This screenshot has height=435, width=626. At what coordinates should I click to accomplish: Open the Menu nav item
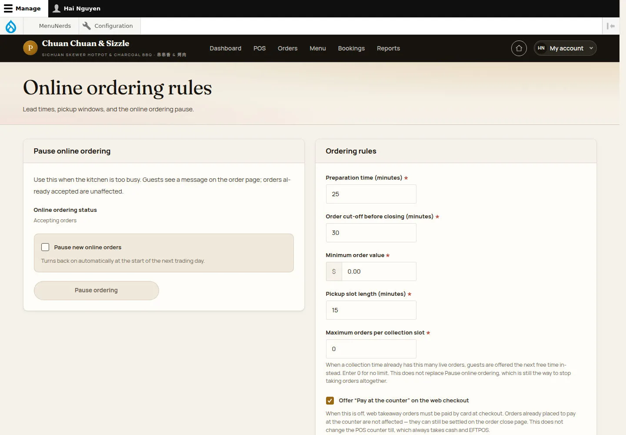318,48
